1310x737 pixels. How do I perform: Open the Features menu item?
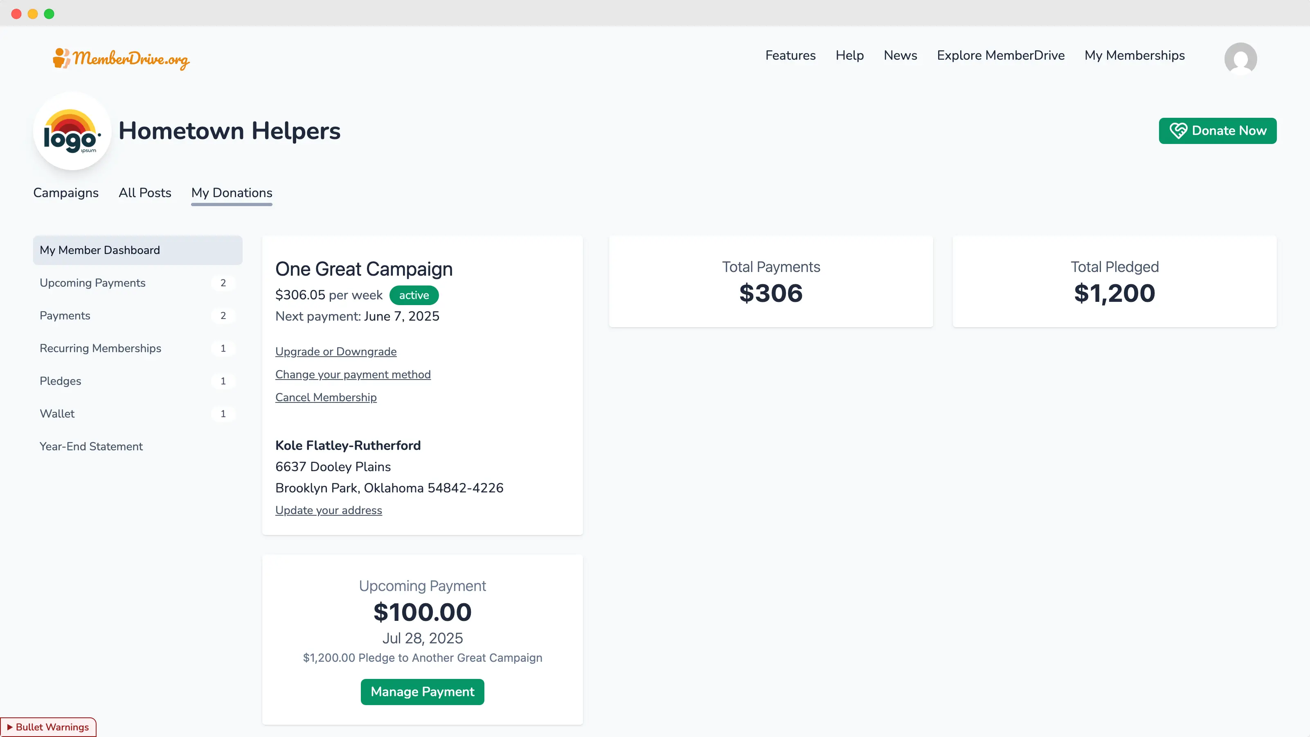click(x=790, y=55)
